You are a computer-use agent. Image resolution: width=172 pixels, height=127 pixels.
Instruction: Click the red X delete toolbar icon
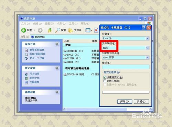[x=96, y=30]
